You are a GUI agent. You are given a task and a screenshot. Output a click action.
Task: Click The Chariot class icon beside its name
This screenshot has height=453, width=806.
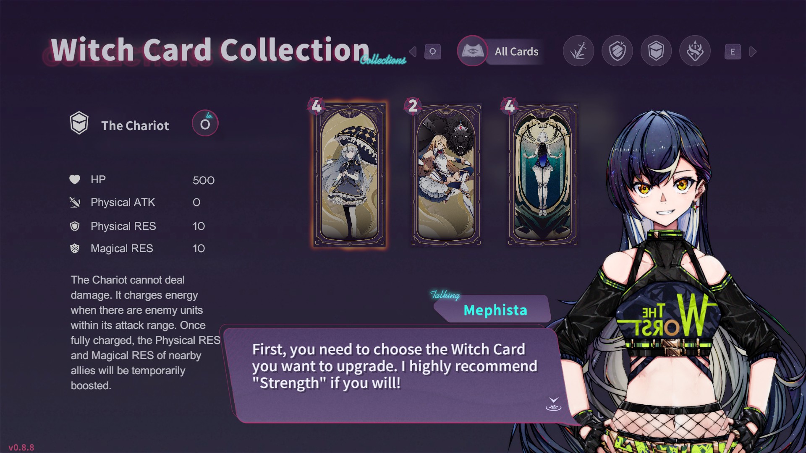click(x=79, y=123)
